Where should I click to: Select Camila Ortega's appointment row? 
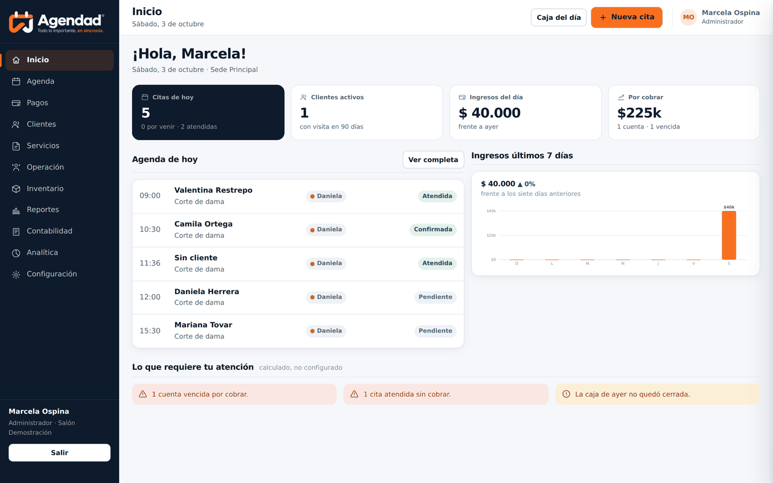[x=298, y=230]
